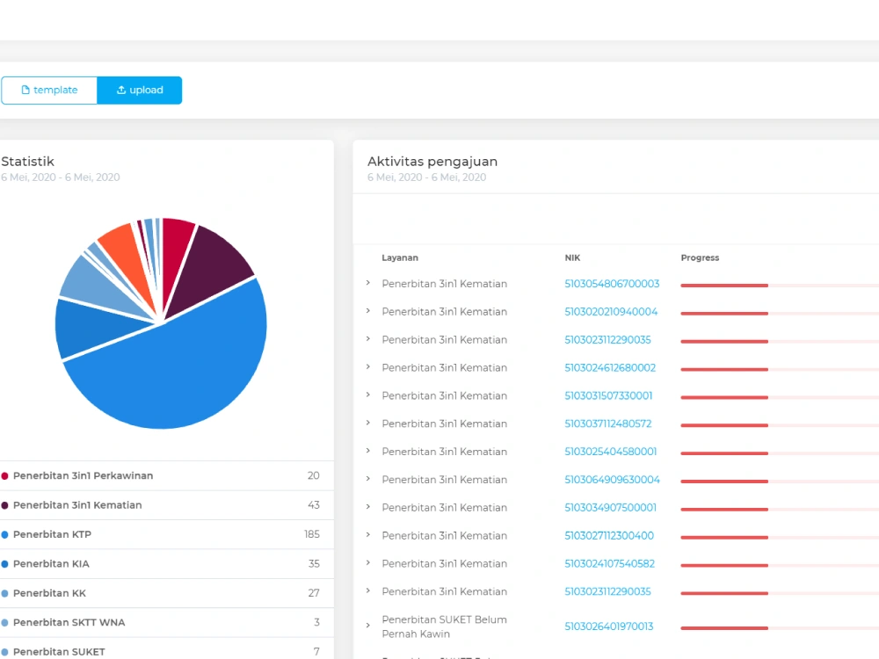Click the red Perkawinan legend color dot
This screenshot has width=879, height=659.
[4, 475]
